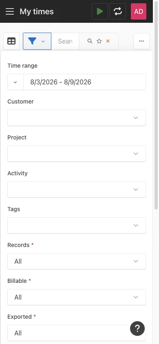Click the Time range label
This screenshot has width=159, height=344.
click(x=22, y=66)
